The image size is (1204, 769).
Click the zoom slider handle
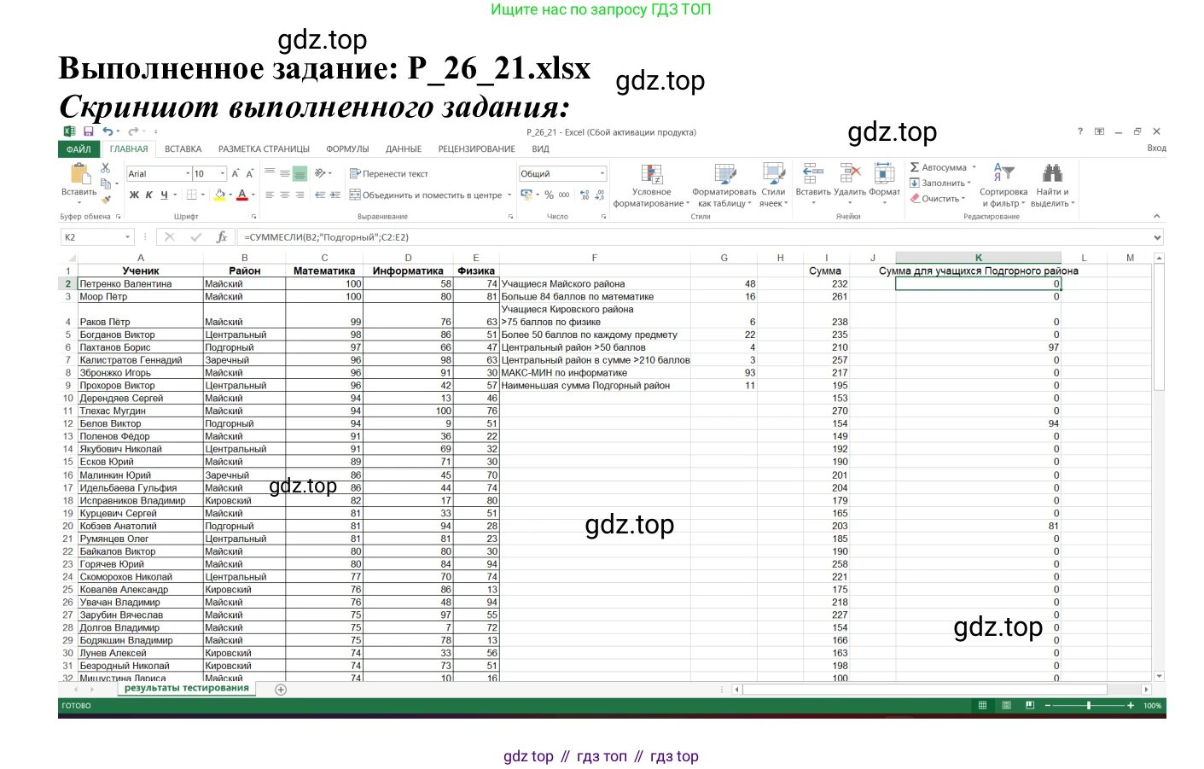coord(1088,706)
